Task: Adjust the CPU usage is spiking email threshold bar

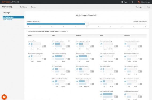Action: (60, 47)
